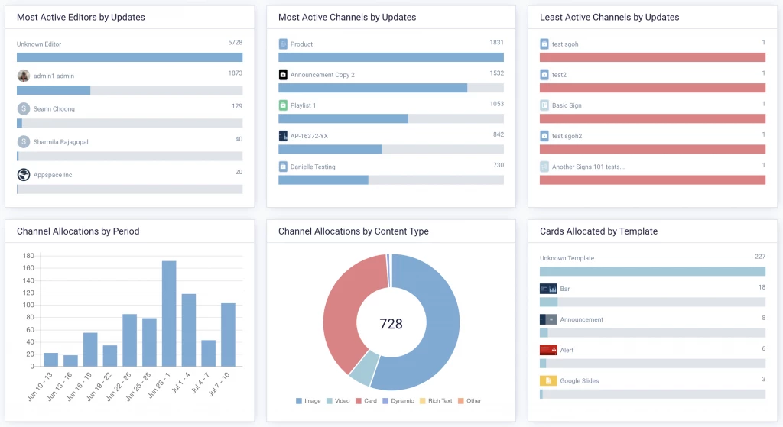Image resolution: width=783 pixels, height=427 pixels.
Task: Toggle the Other legend swatch
Action: coord(461,401)
